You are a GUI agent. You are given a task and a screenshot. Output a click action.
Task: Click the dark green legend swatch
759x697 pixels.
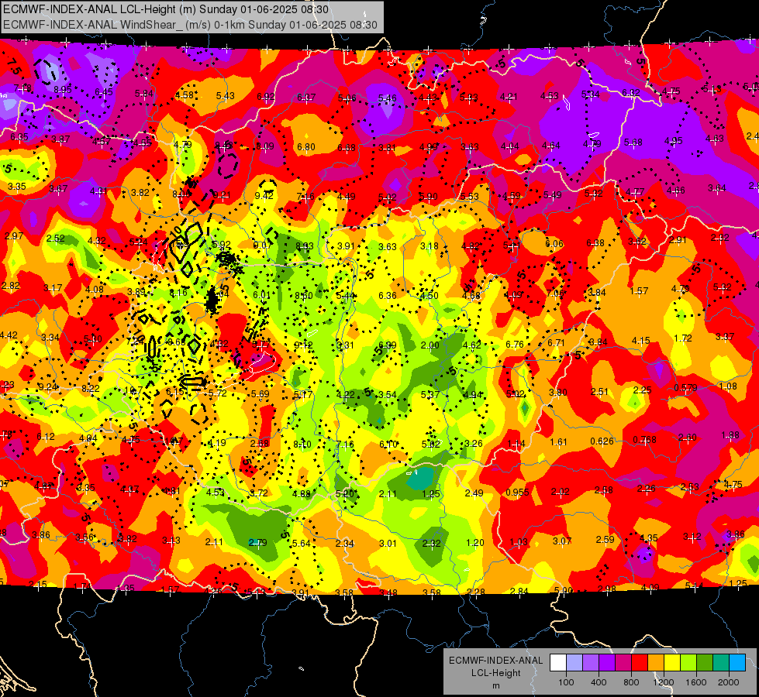(704, 662)
